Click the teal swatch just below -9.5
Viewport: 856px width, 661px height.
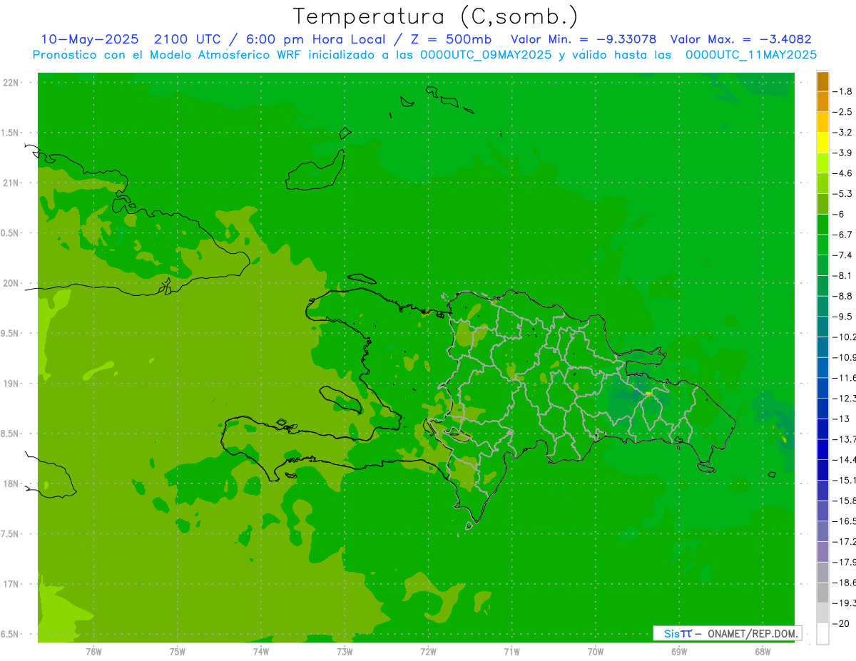[x=822, y=327]
